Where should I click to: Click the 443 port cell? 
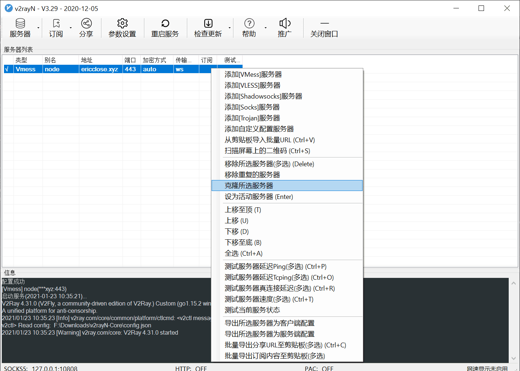click(132, 69)
